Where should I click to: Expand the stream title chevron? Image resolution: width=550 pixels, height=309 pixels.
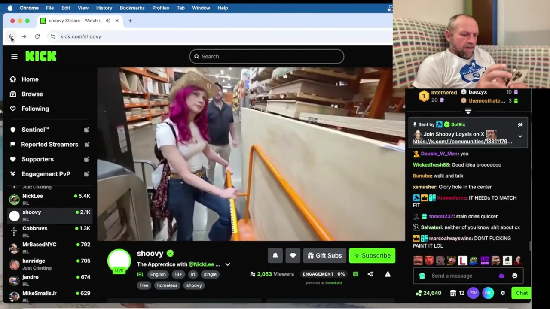point(228,264)
